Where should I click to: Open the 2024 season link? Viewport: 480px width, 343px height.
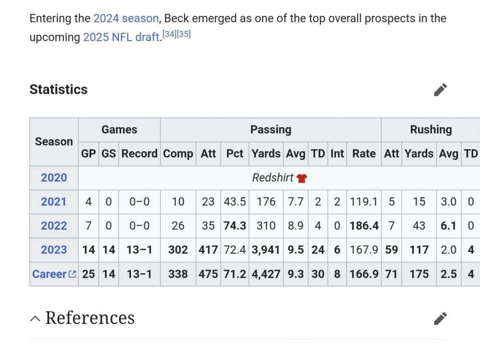pyautogui.click(x=126, y=19)
